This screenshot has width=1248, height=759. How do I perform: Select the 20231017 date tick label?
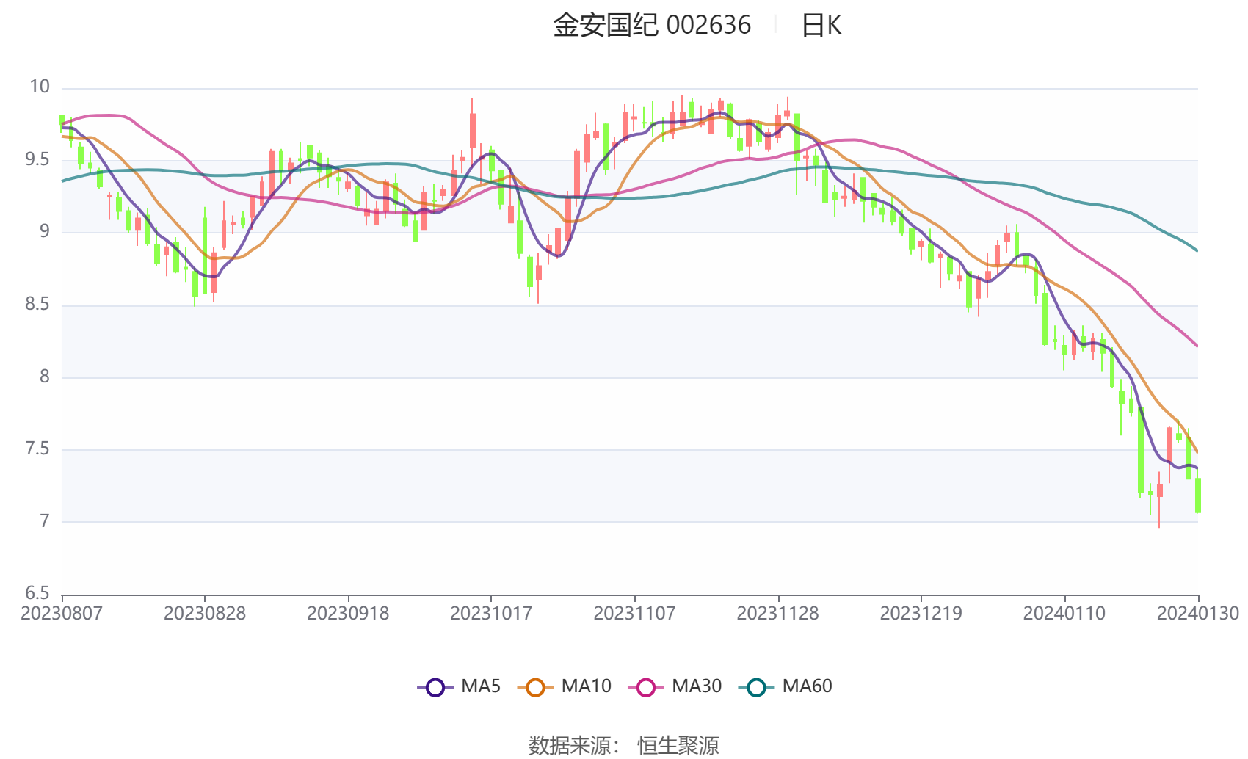pos(491,614)
